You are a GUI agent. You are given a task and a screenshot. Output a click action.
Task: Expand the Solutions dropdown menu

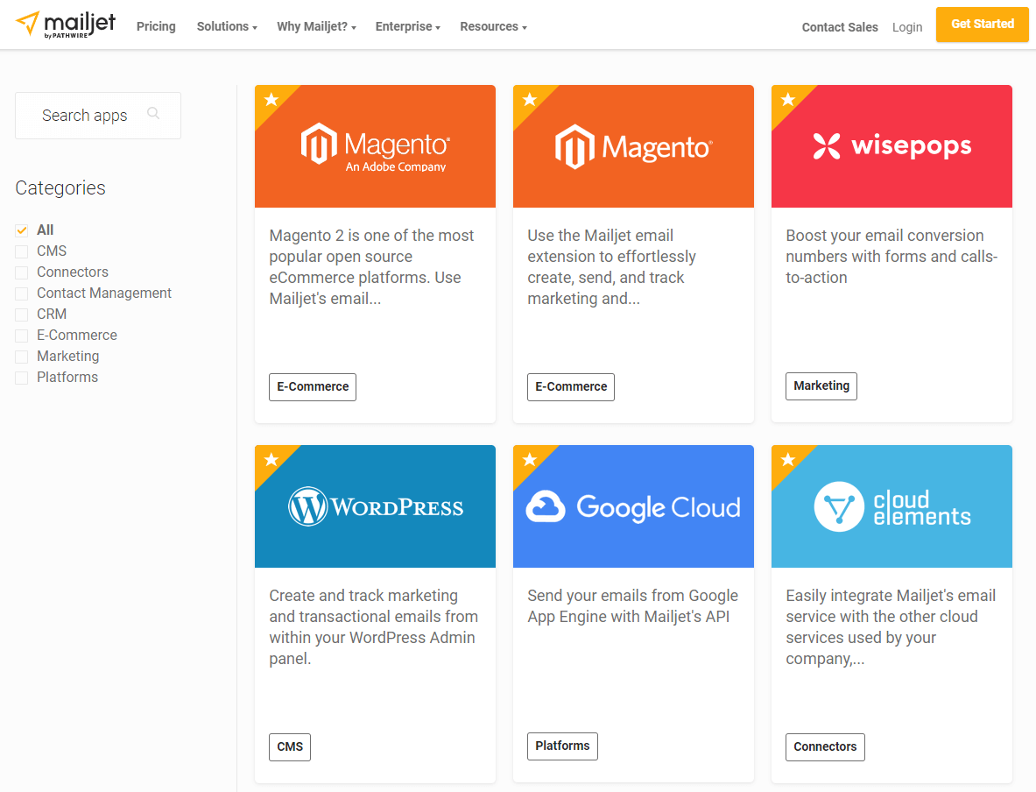coord(227,26)
